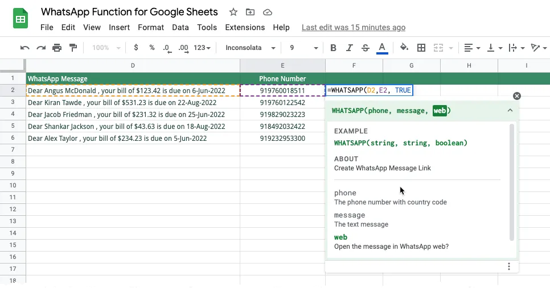Star this spreadsheet document

point(233,12)
